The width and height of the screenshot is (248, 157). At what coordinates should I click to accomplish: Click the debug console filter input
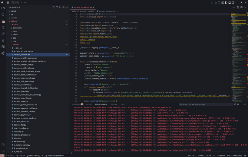(x=206, y=104)
